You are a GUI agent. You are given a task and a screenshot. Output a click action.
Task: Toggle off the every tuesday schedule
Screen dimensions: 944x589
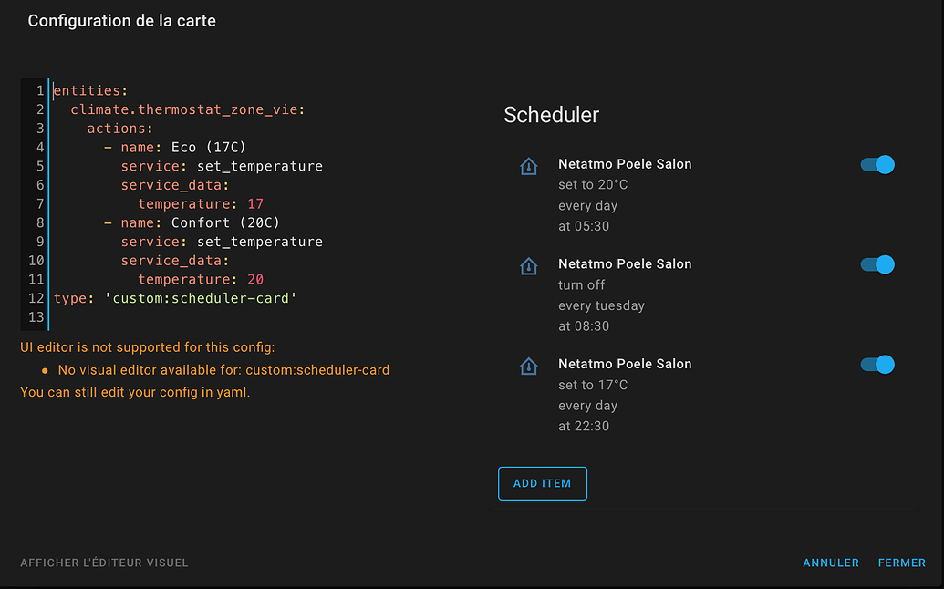(x=877, y=264)
